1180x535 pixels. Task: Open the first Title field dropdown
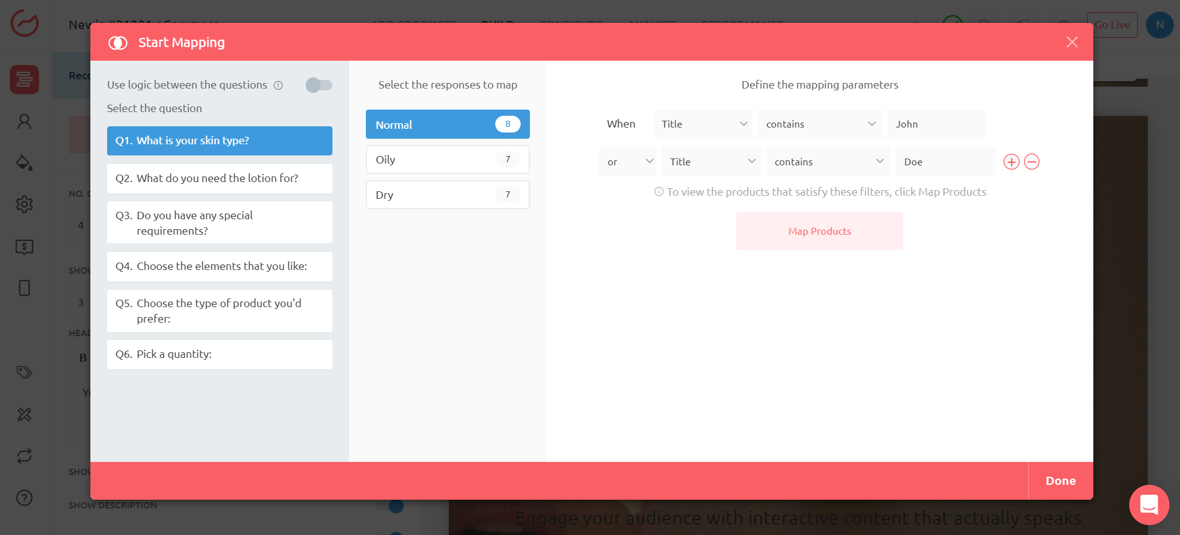click(x=703, y=124)
